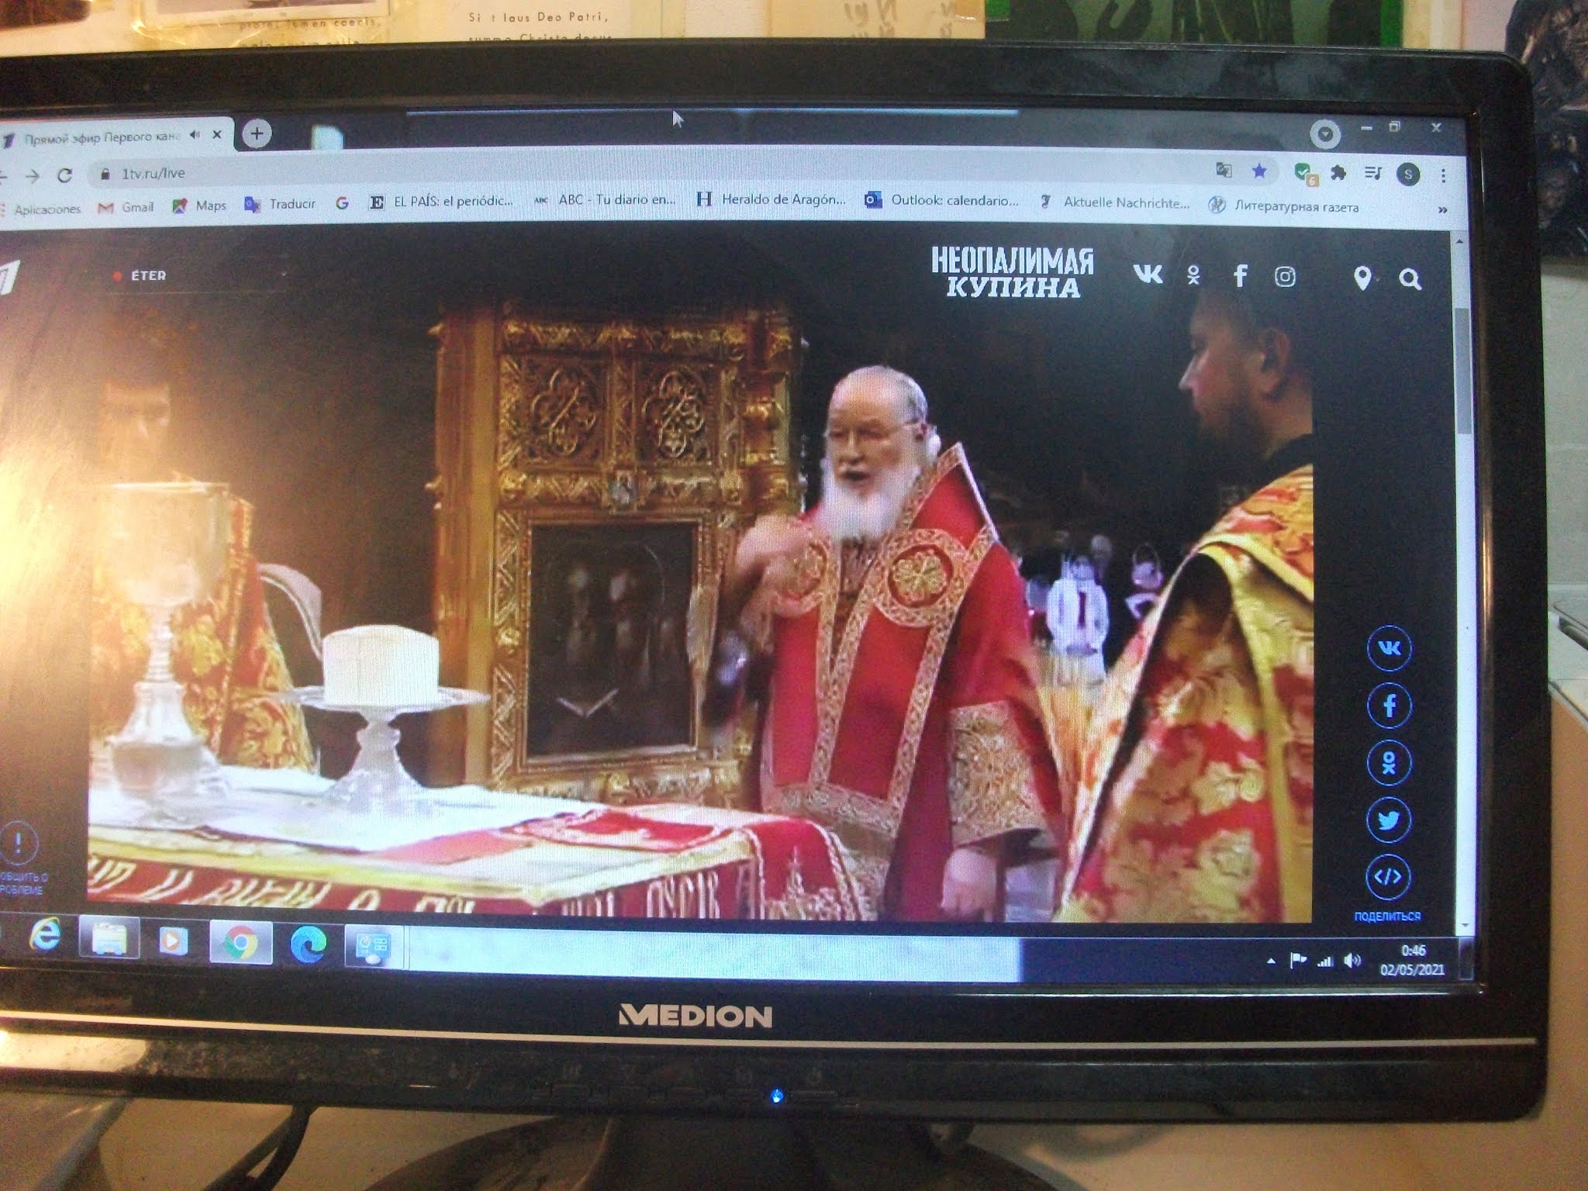Show hidden system tray icons arrow
Image resolution: width=1588 pixels, height=1191 pixels.
click(1271, 961)
